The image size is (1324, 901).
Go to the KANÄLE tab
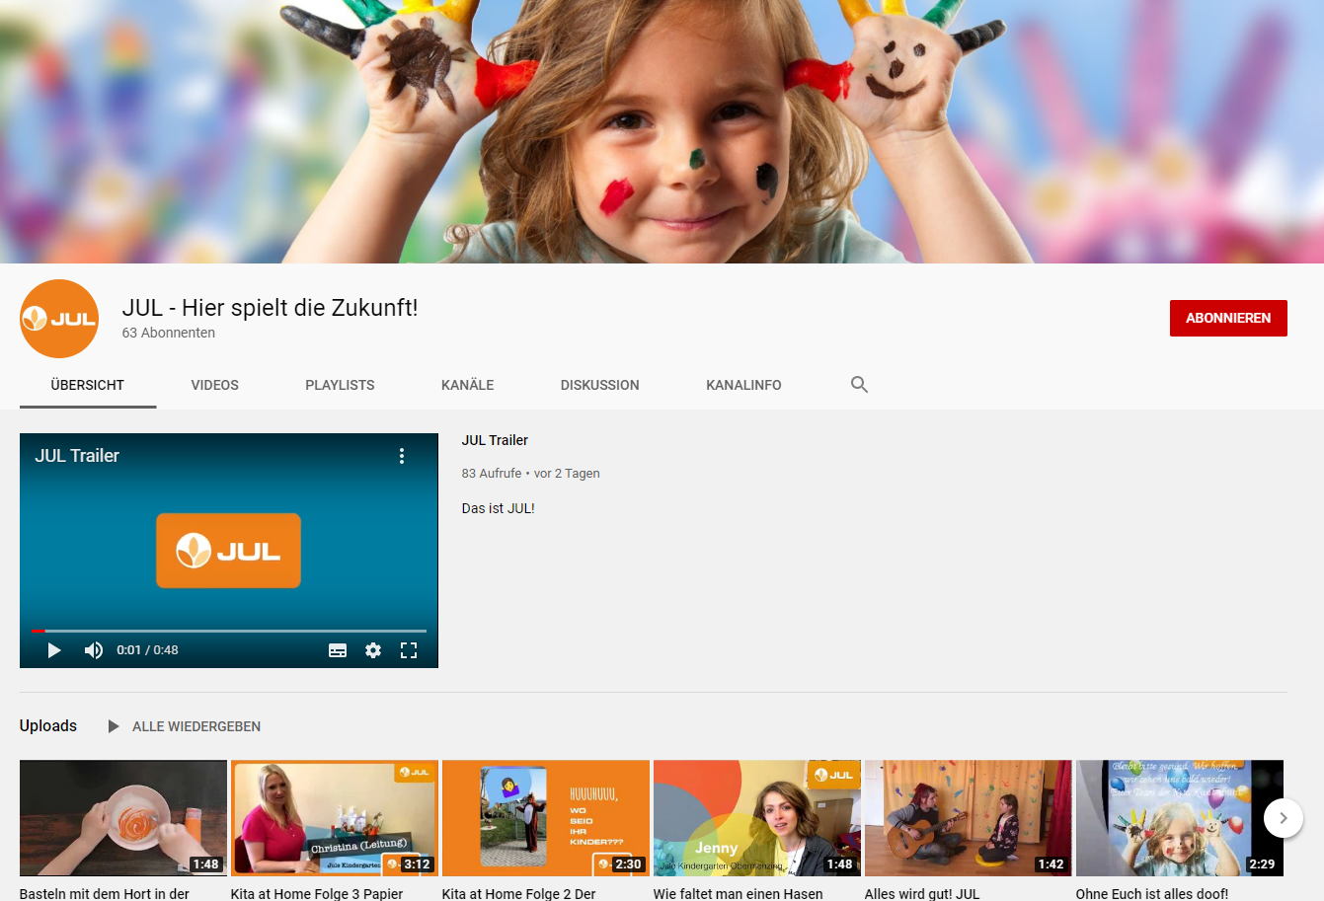point(468,385)
